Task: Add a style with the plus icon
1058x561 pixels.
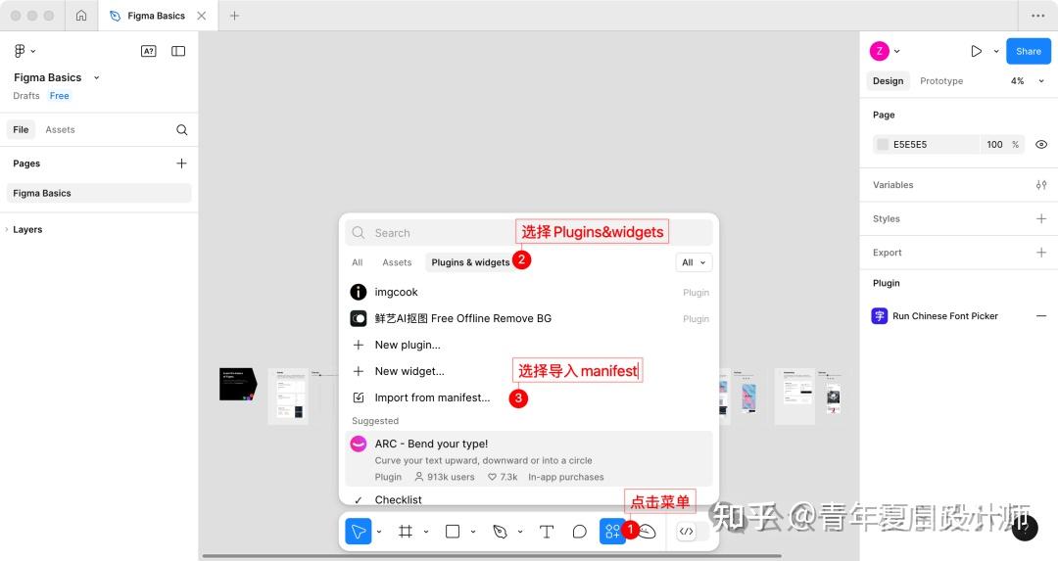Action: pyautogui.click(x=1041, y=218)
